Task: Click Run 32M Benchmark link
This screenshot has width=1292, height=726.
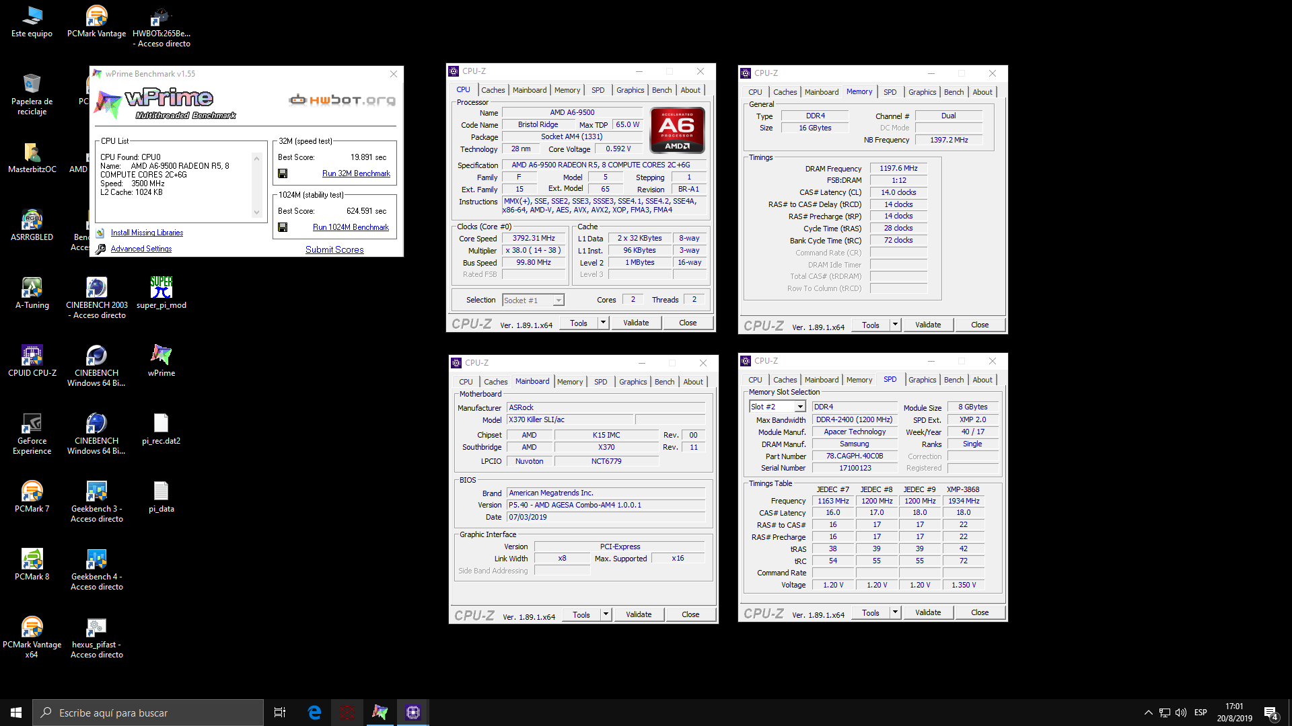Action: [x=356, y=173]
